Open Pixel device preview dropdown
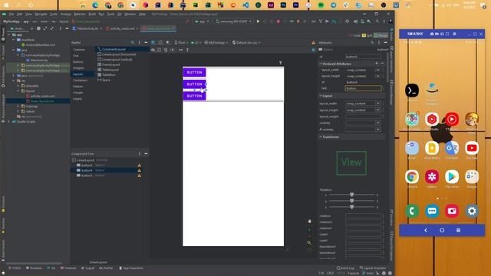Screen dimensions: 491x276 (x=181, y=43)
